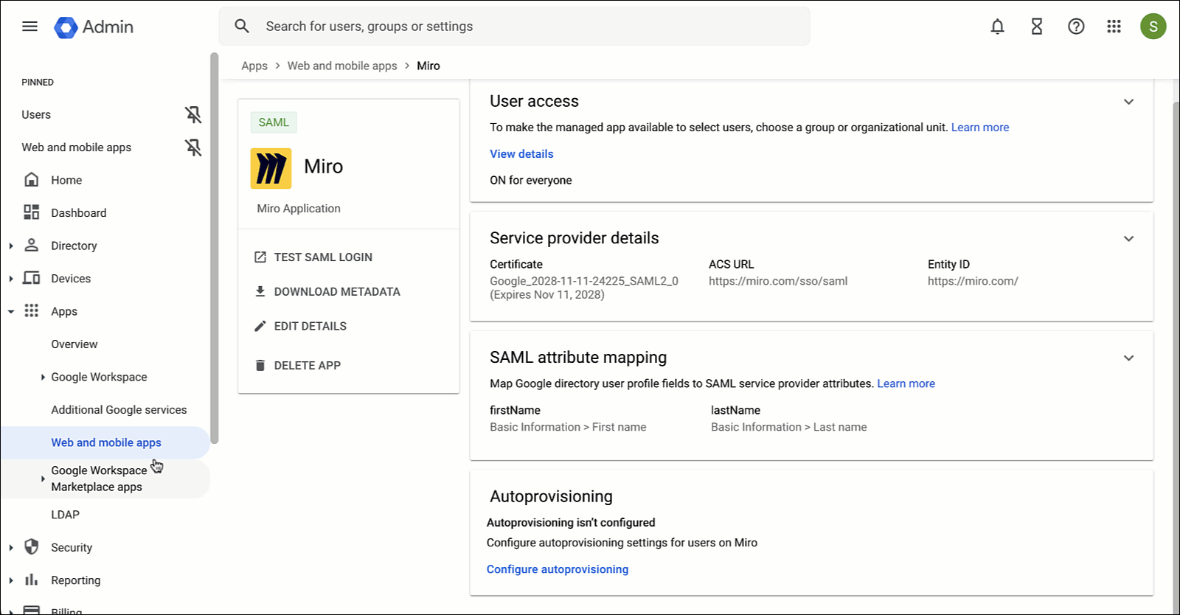Expand the Security tree arrow
The image size is (1180, 615).
(11, 548)
